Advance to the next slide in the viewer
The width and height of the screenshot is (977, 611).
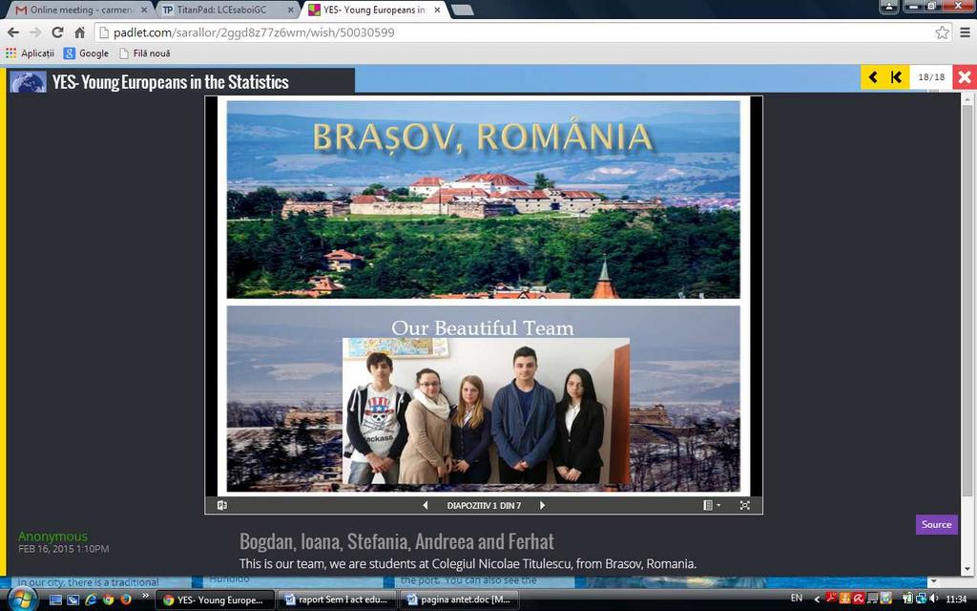(x=542, y=506)
